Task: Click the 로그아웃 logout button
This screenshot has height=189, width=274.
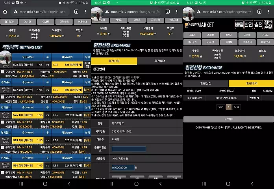Action: [229, 119]
